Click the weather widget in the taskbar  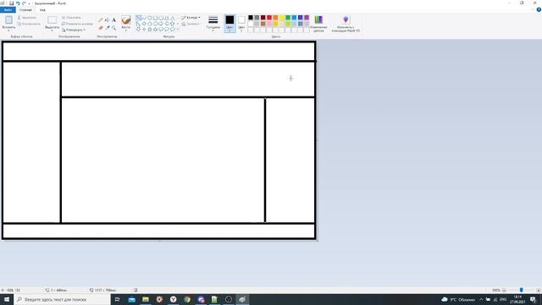(x=458, y=299)
